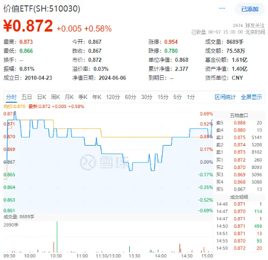Viewport: 268px width, 260px height.
Task: Click the 成立日 date 2010-04-23
Action: [38, 78]
